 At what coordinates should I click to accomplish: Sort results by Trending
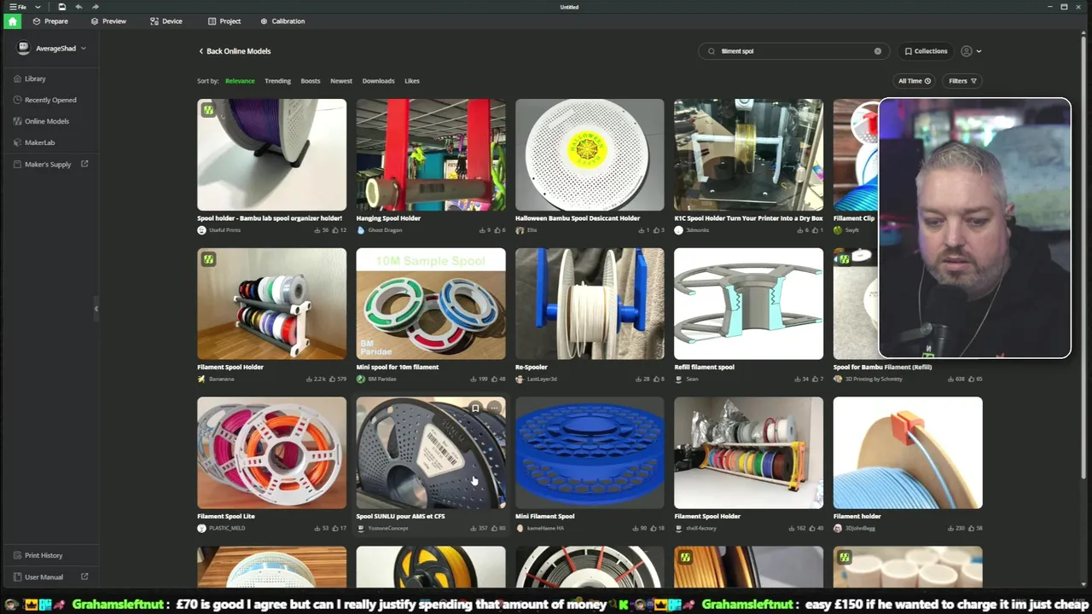point(277,81)
